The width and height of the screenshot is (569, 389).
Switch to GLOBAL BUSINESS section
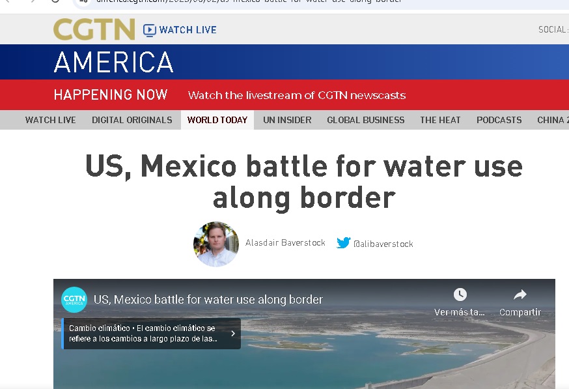365,120
